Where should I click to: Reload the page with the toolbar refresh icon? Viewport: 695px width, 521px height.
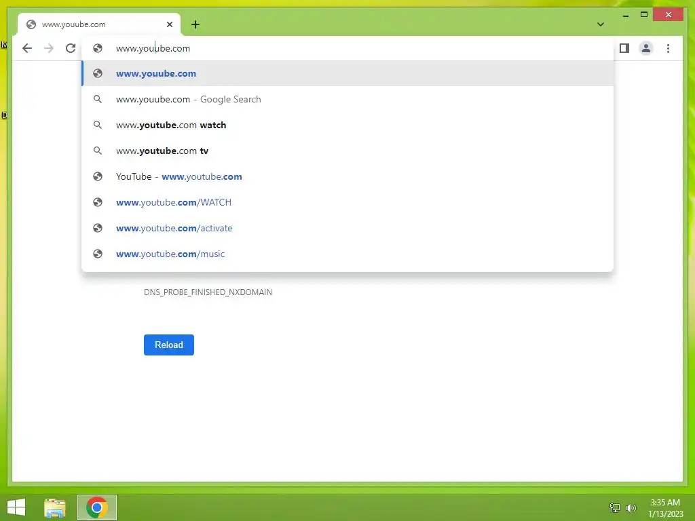71,48
